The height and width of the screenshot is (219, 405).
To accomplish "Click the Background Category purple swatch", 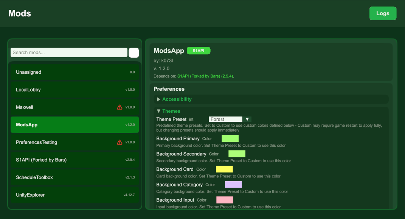I will (x=234, y=184).
